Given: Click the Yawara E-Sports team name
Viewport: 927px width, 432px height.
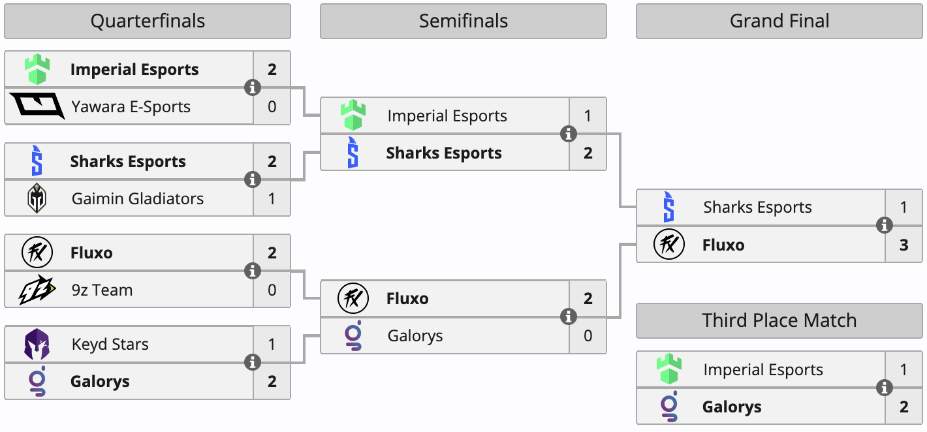Looking at the screenshot, I should point(131,106).
